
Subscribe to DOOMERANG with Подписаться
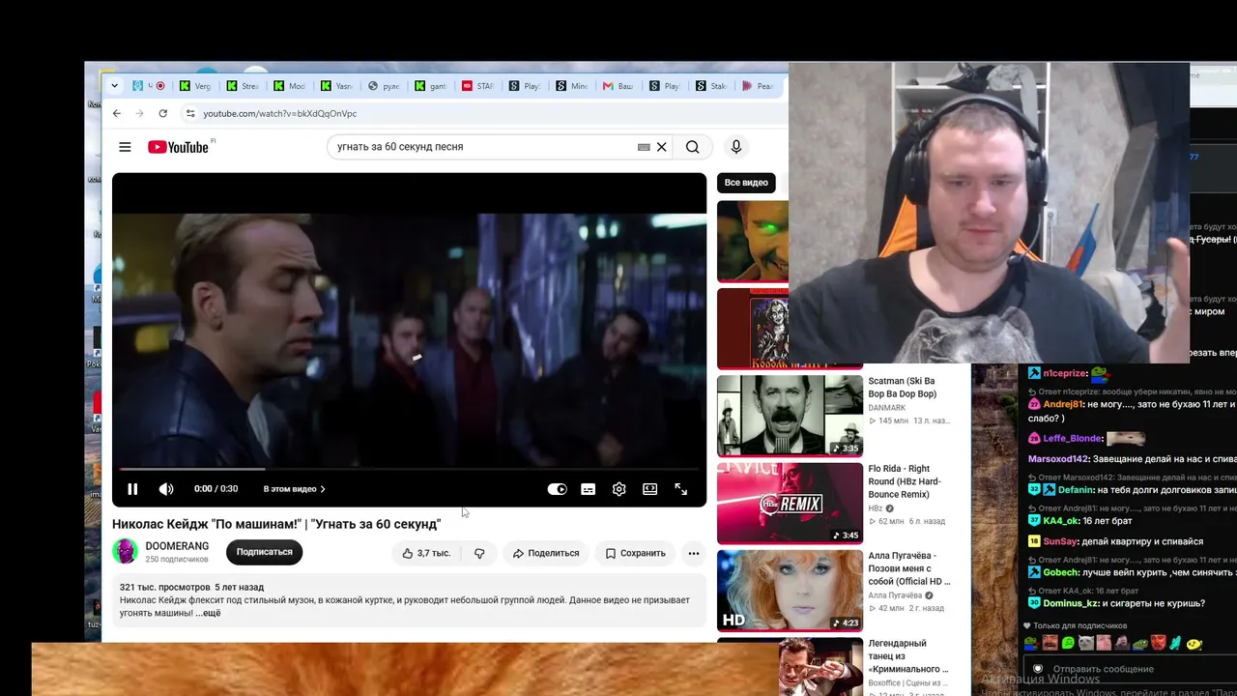pos(264,552)
